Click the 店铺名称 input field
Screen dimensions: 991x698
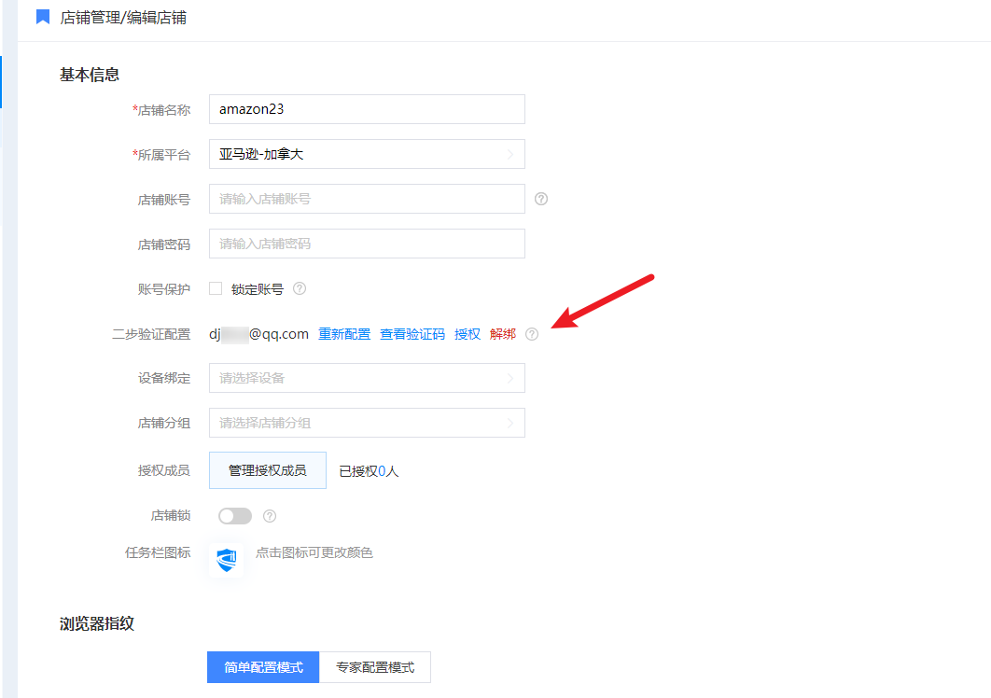tap(367, 109)
